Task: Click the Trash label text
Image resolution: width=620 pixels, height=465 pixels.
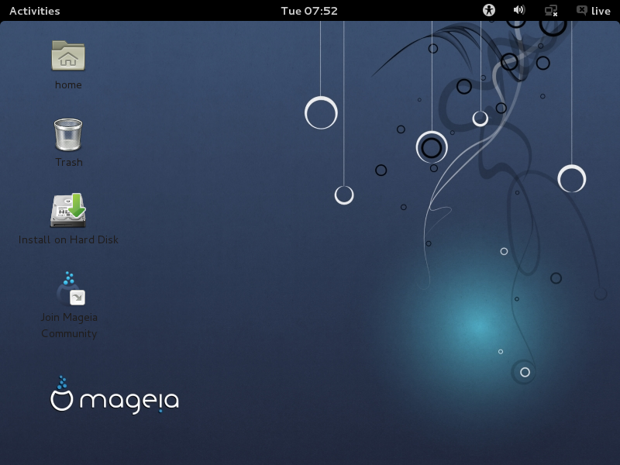Action: pyautogui.click(x=68, y=163)
